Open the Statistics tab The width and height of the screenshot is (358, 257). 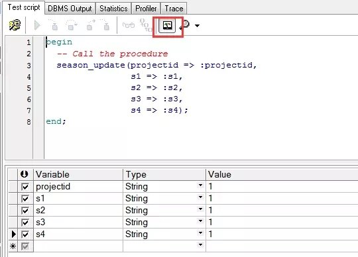coord(113,9)
